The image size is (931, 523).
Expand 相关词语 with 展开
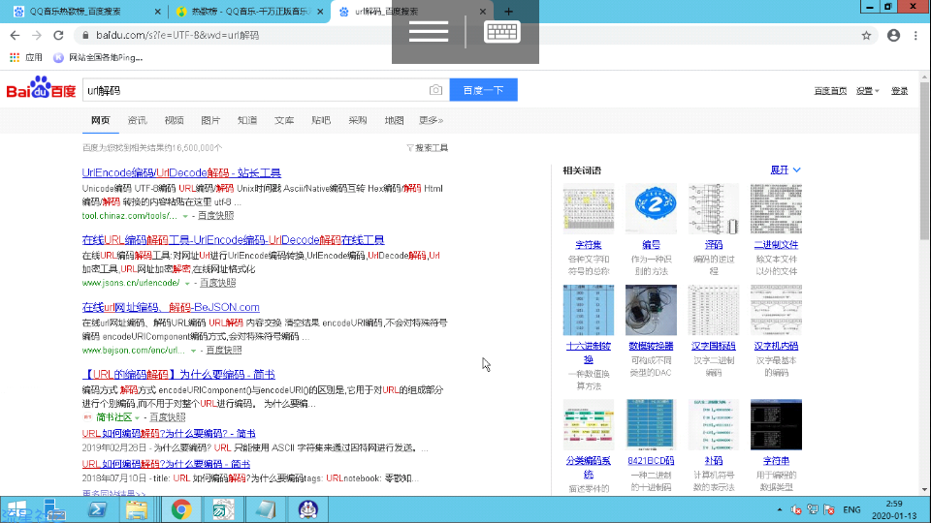(786, 170)
